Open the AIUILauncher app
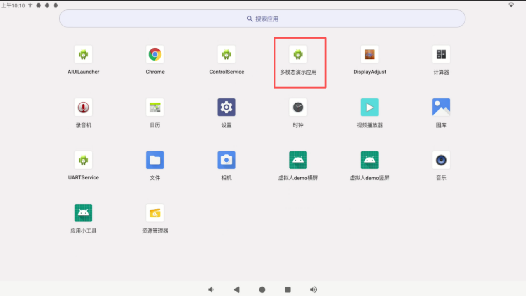This screenshot has width=526, height=296. (83, 54)
